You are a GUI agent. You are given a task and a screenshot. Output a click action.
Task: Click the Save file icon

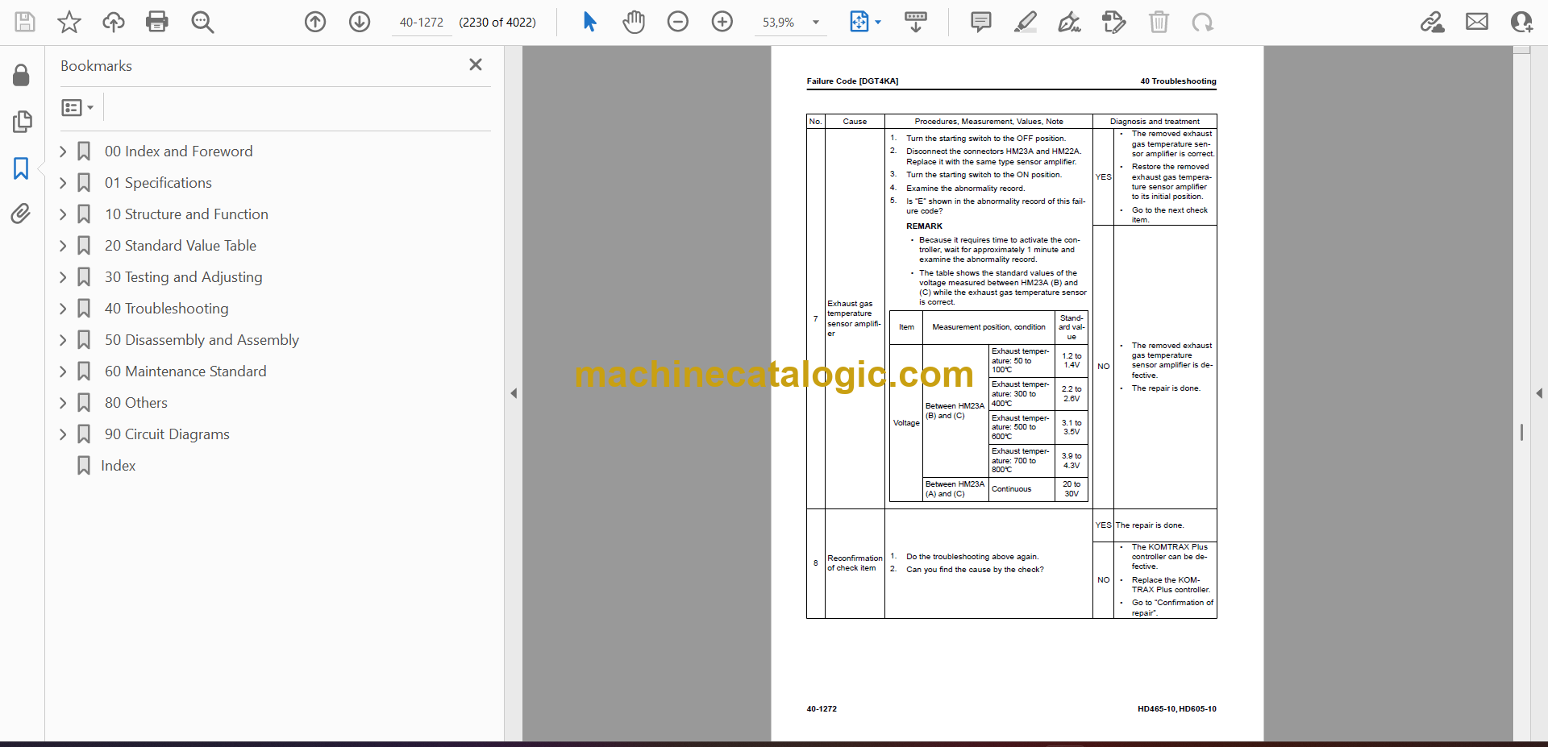[25, 22]
